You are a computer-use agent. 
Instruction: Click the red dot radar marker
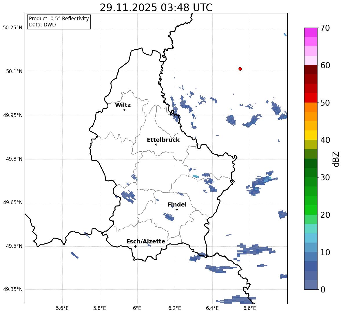coord(240,69)
